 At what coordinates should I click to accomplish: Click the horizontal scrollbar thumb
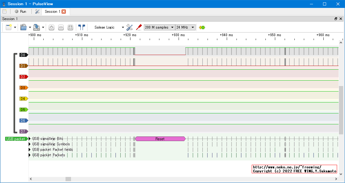68,179
